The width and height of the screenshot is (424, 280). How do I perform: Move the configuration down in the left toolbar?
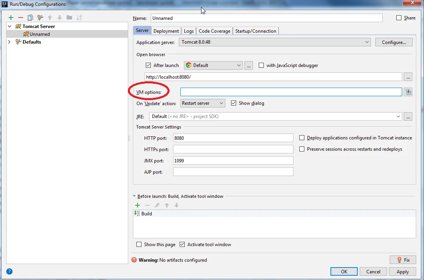pos(60,18)
